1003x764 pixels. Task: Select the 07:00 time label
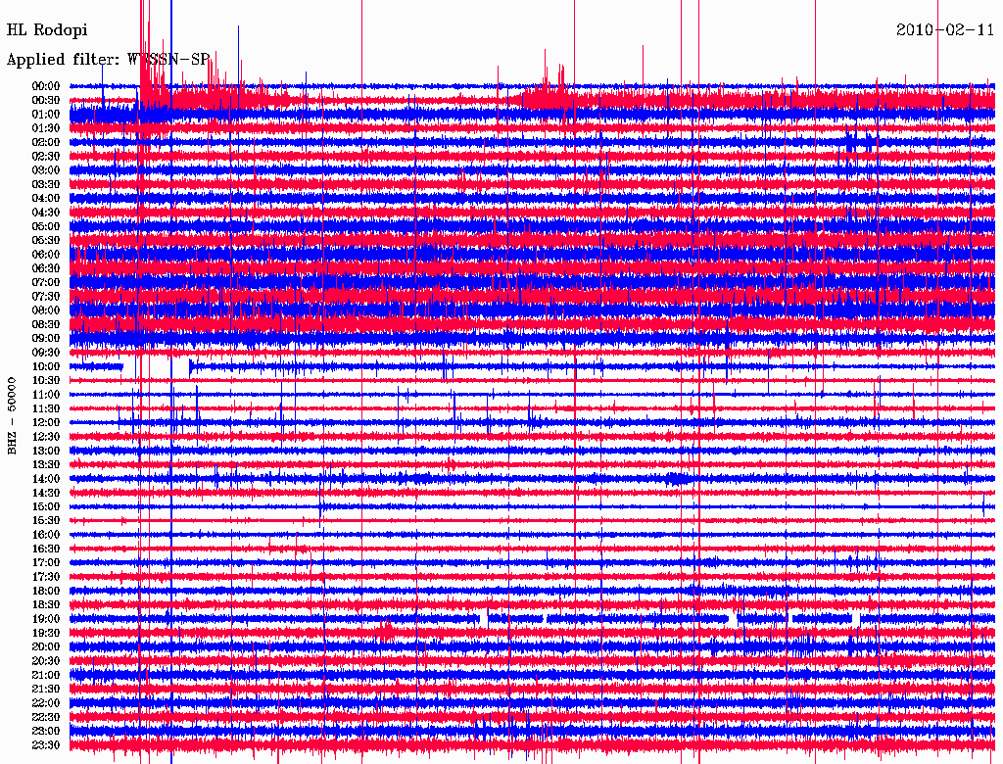[x=46, y=283]
